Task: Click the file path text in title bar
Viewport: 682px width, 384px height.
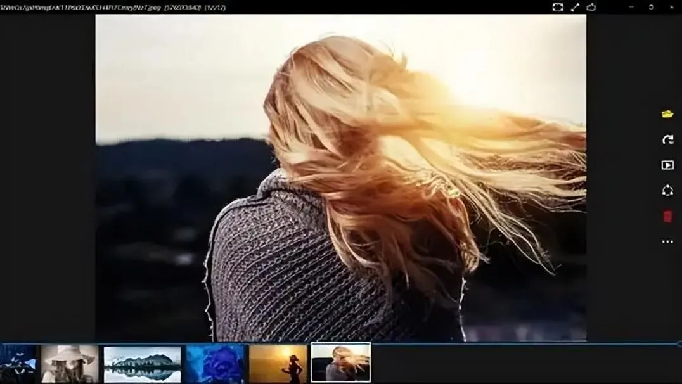Action: click(x=113, y=8)
